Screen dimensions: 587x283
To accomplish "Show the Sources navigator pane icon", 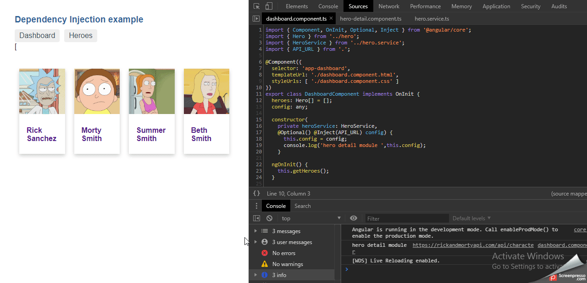I will tap(256, 19).
